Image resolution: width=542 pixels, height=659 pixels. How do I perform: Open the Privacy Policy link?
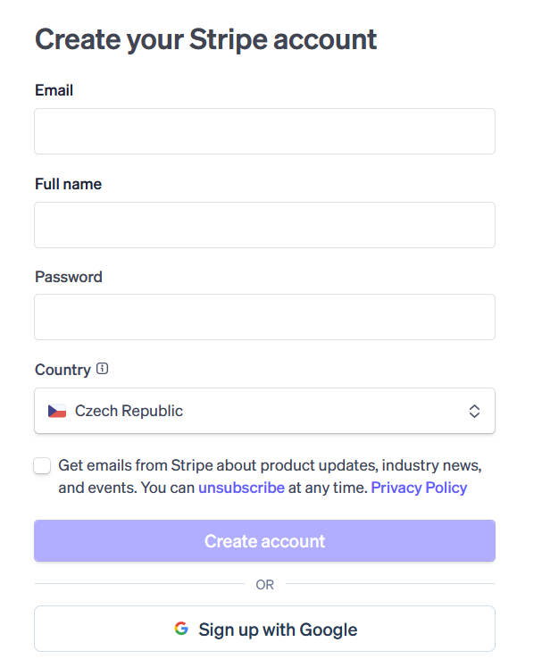tap(419, 488)
